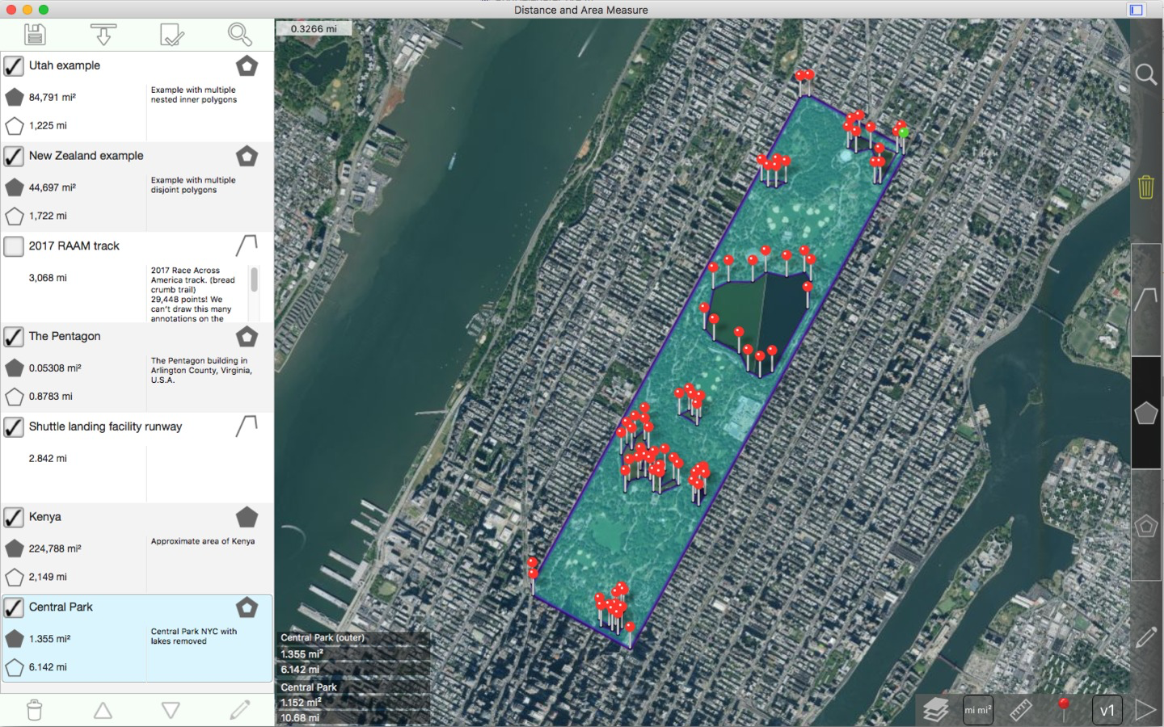This screenshot has height=727, width=1164.
Task: Select the inner polygon tool on right sidebar
Action: (x=1146, y=526)
